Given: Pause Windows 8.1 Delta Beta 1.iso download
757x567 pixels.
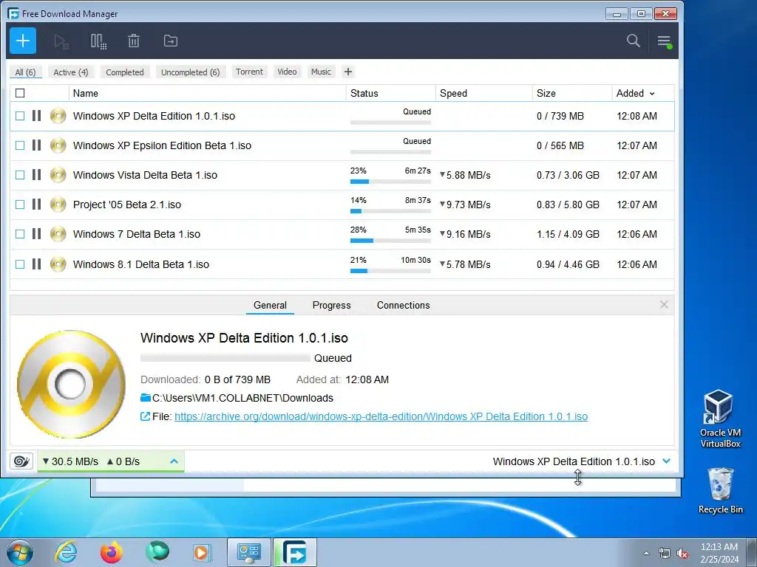Looking at the screenshot, I should pos(37,264).
